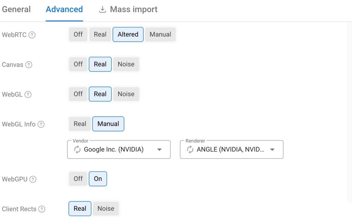Open the Vendor dropdown arrow

pyautogui.click(x=159, y=150)
